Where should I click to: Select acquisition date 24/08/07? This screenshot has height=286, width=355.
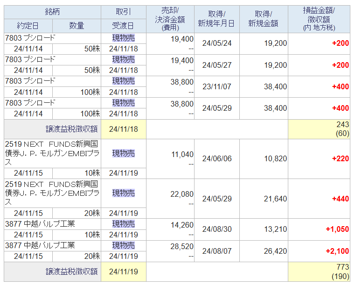click(216, 251)
